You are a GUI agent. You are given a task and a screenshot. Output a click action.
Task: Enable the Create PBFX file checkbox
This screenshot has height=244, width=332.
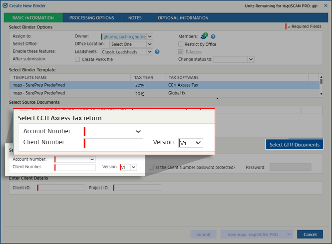coord(77,59)
